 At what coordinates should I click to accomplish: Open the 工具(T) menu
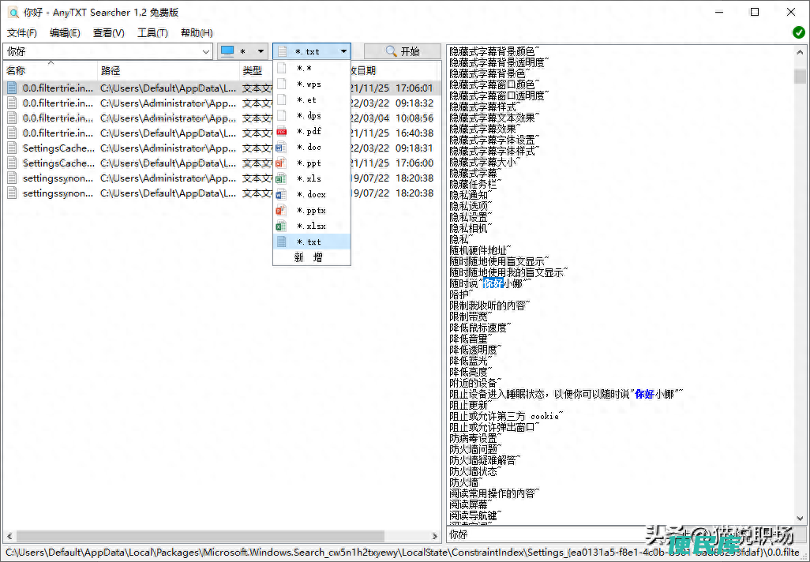pos(152,33)
